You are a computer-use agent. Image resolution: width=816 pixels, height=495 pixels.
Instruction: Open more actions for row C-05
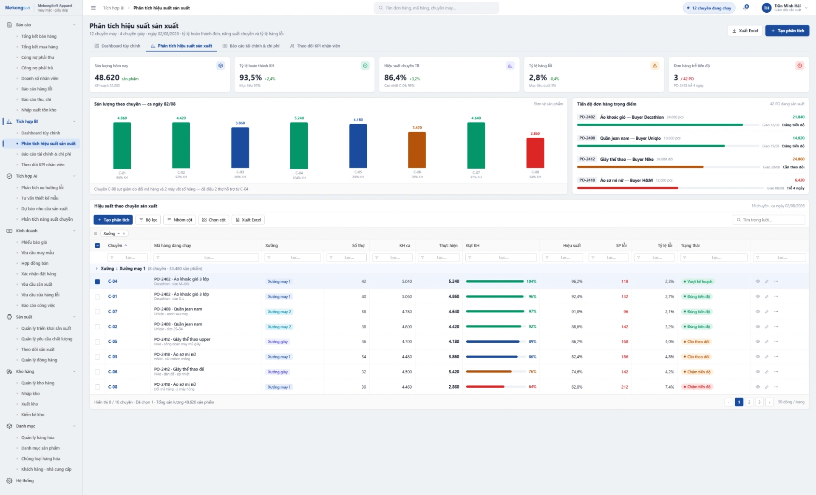tap(776, 342)
